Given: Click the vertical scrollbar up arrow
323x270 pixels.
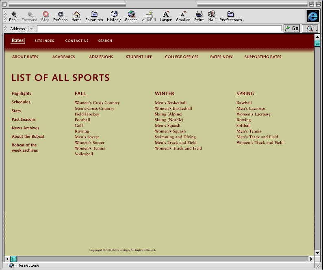Looking at the screenshot, I should point(317,37).
